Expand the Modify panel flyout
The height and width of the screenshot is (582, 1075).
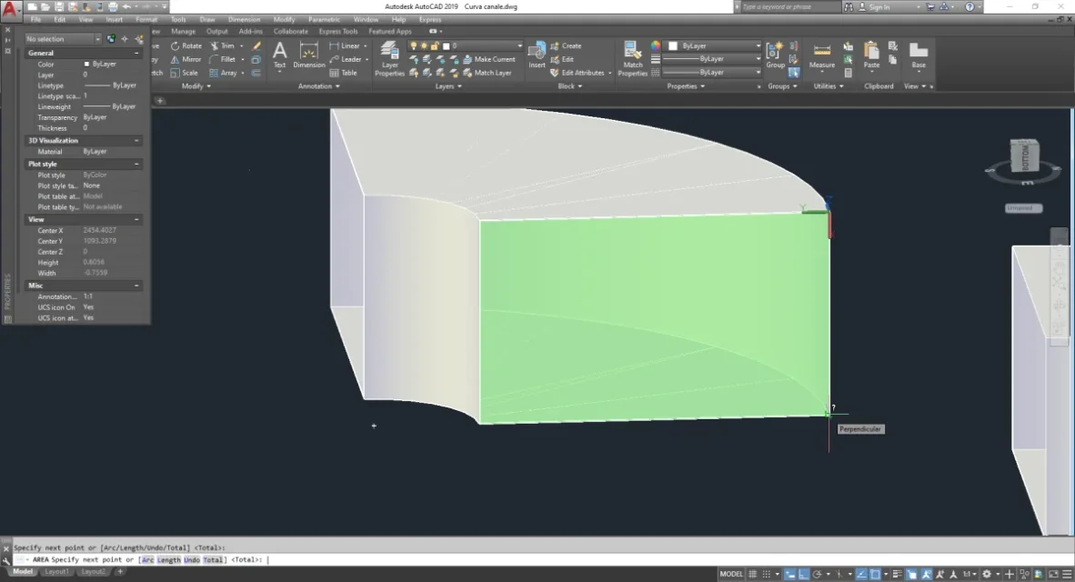pyautogui.click(x=196, y=86)
